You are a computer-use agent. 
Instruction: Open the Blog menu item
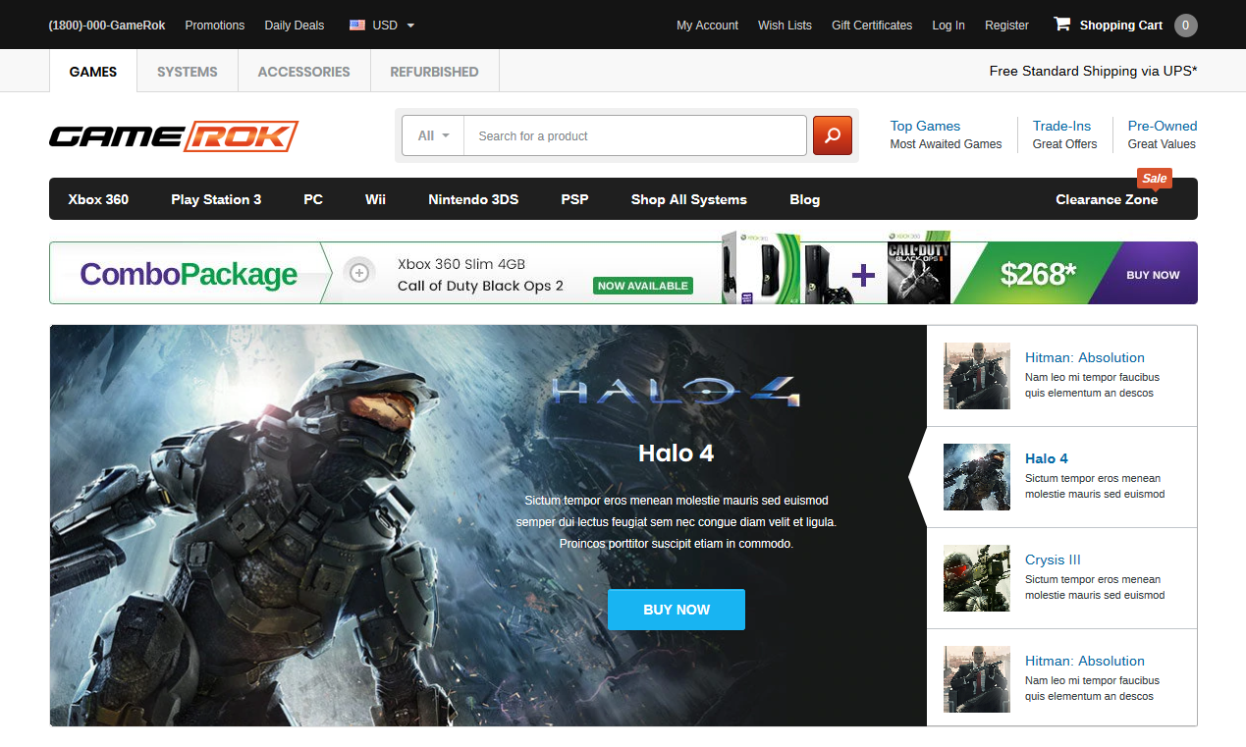(804, 199)
